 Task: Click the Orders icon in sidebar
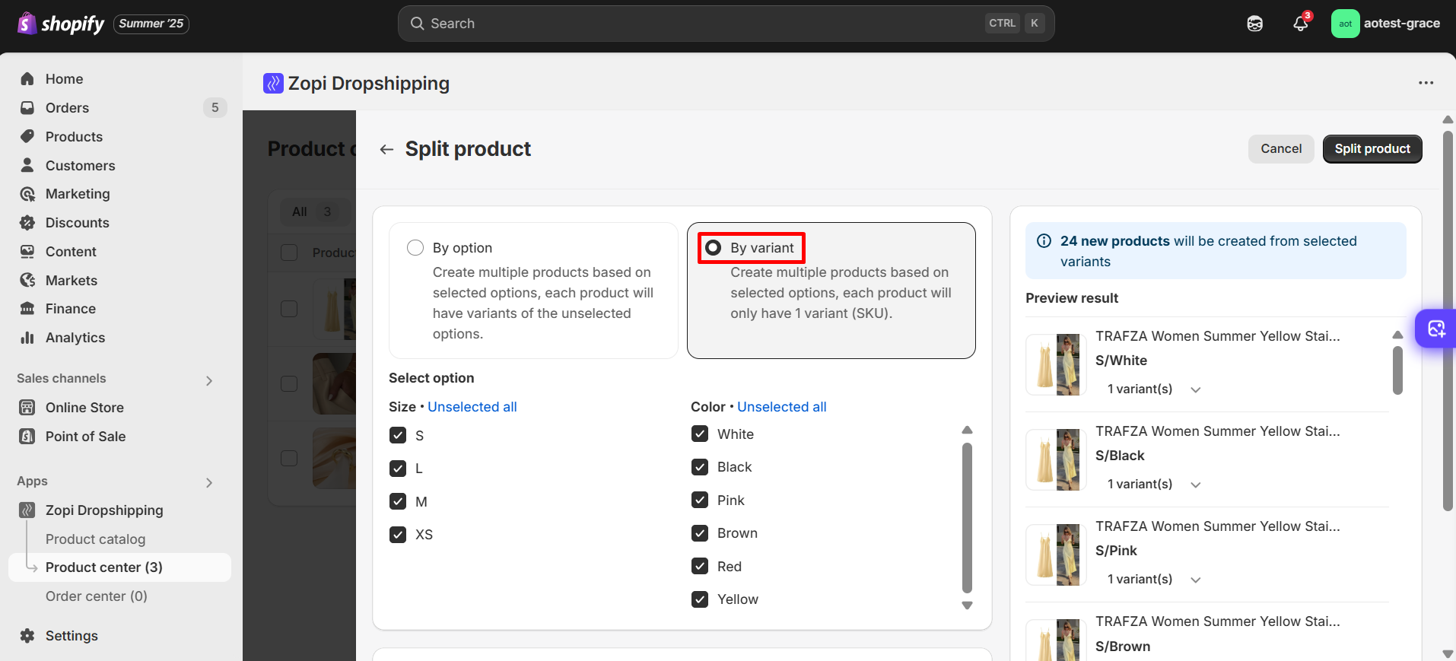click(x=27, y=108)
